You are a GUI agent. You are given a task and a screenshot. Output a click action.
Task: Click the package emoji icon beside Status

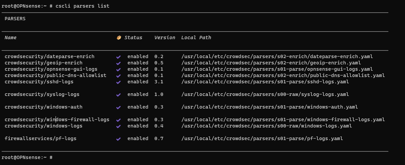point(119,38)
